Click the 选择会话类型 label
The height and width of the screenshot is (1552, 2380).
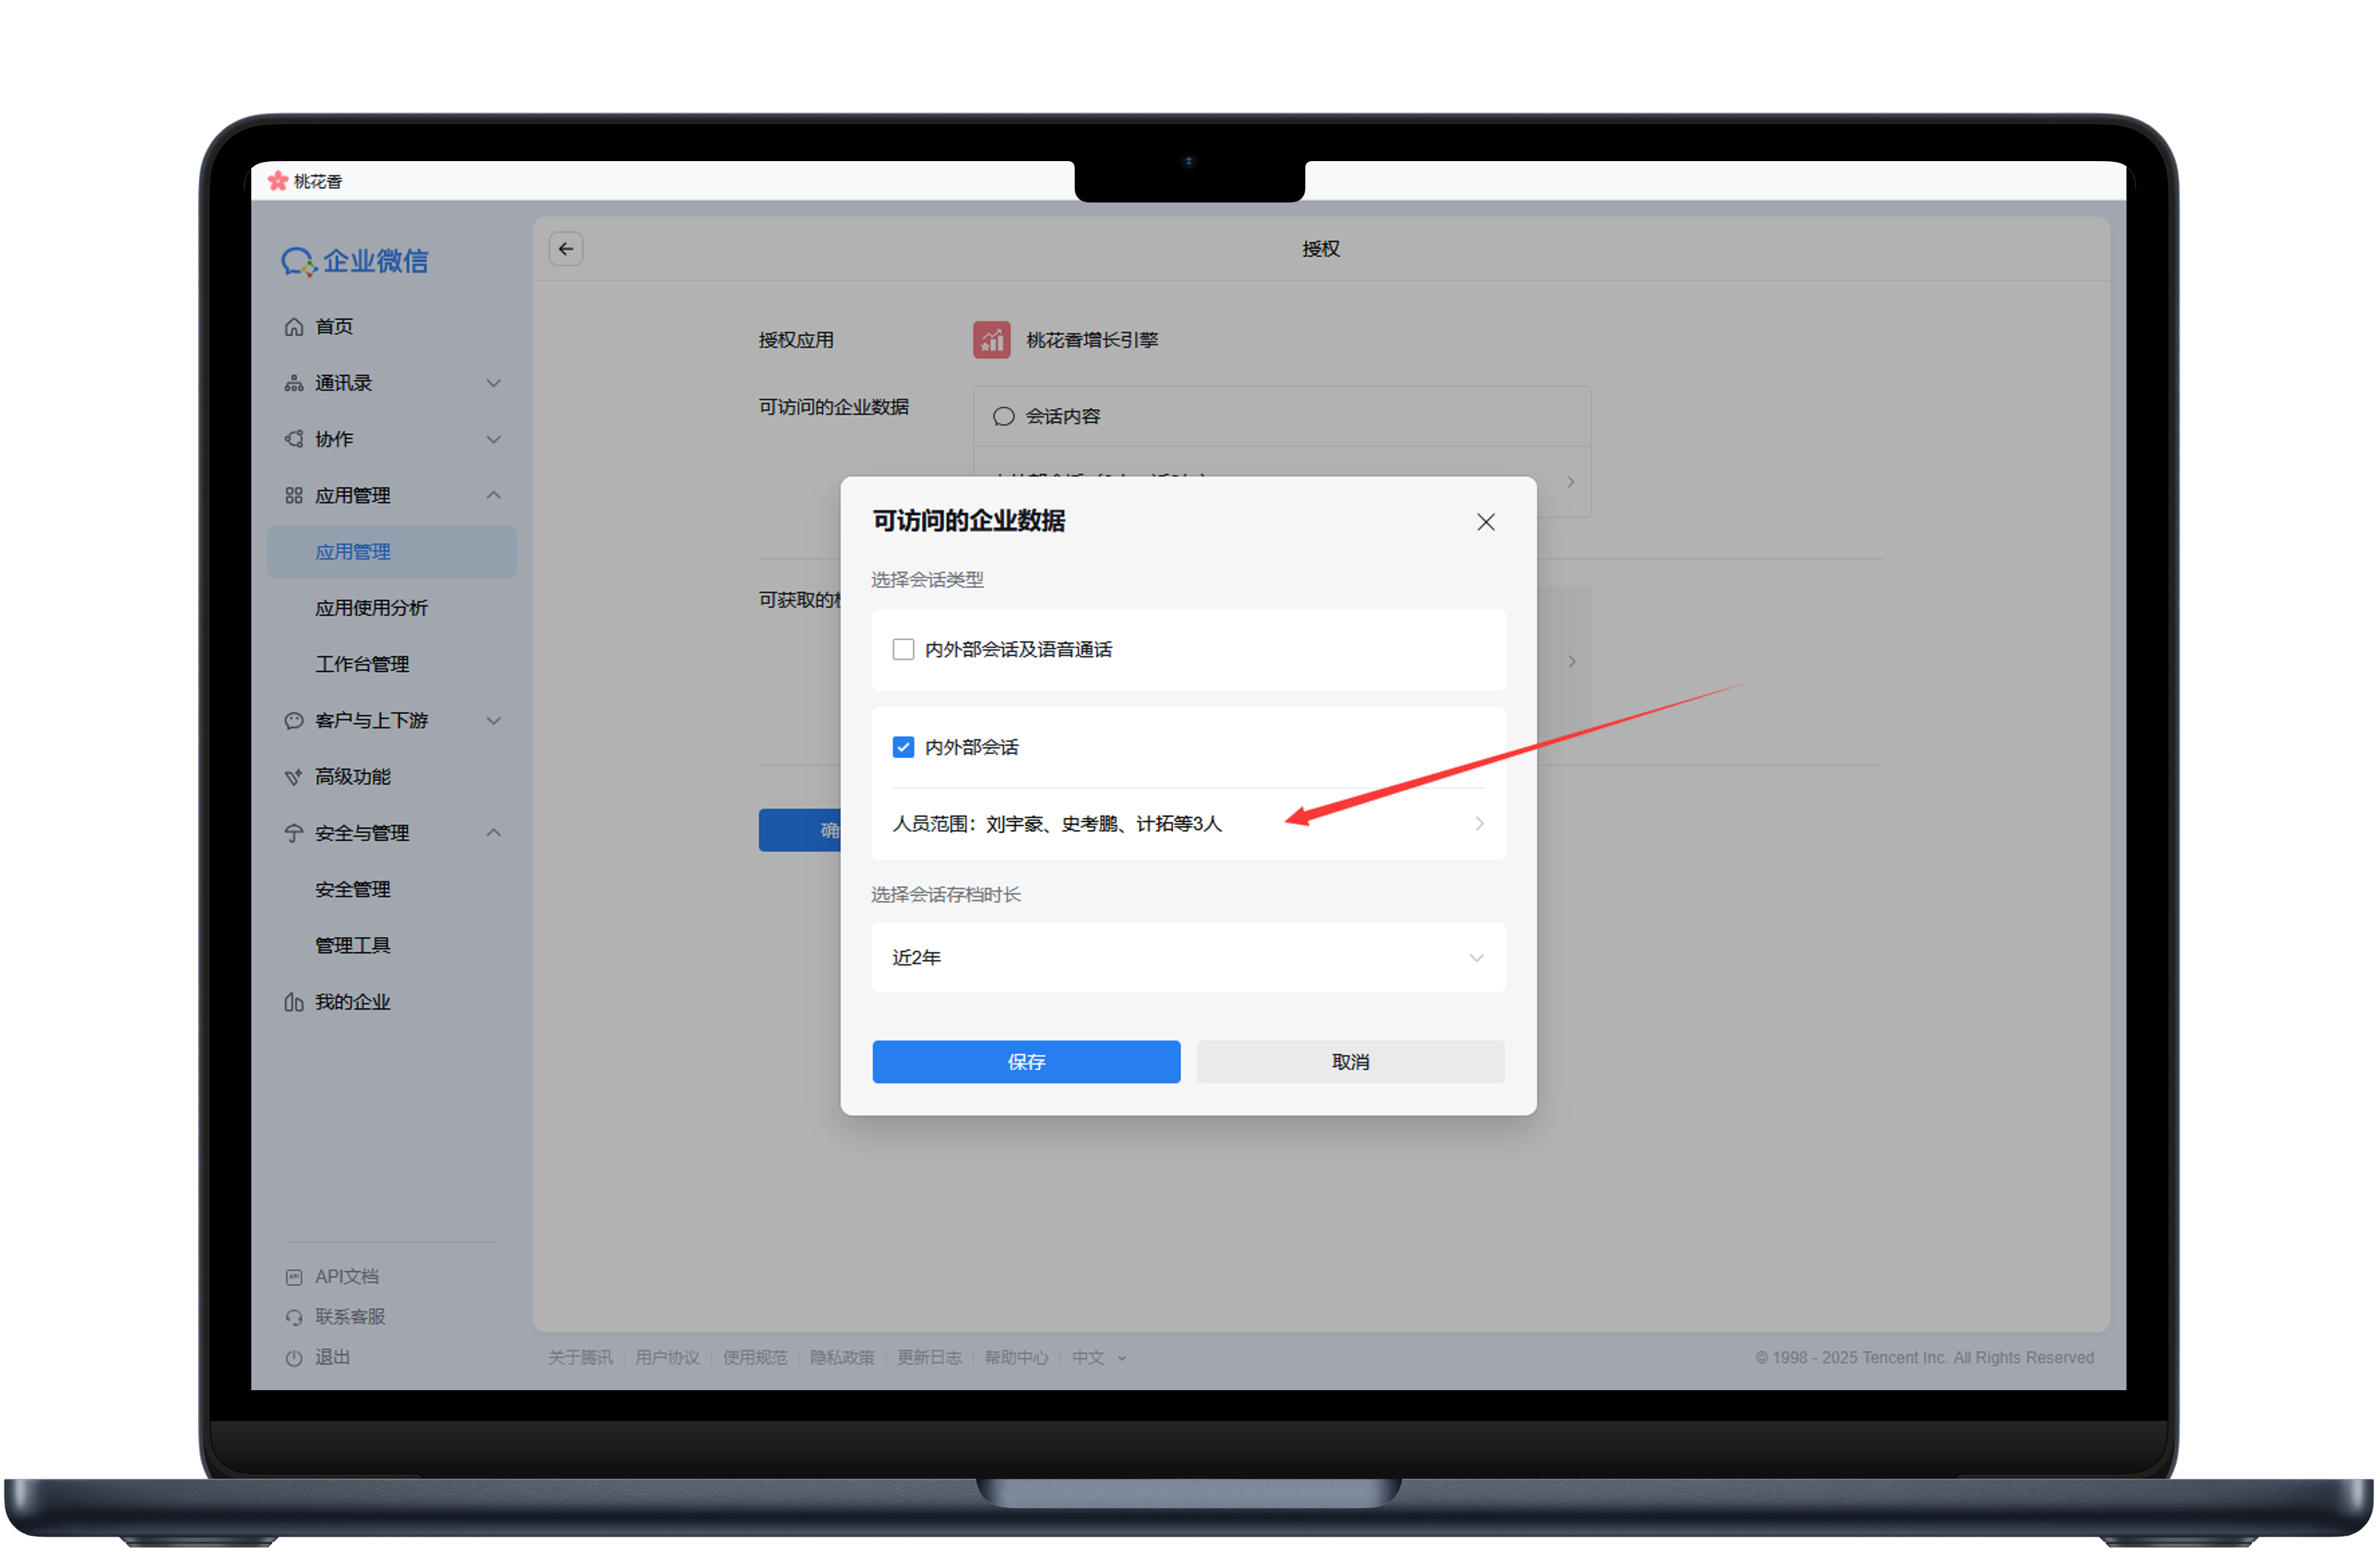click(927, 580)
